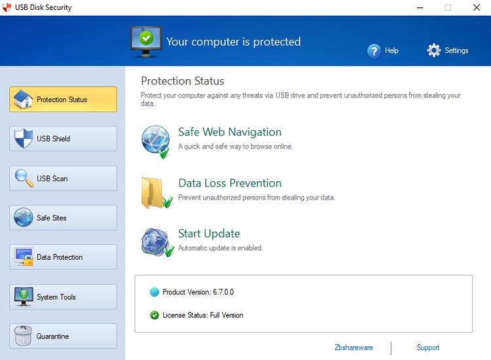This screenshot has height=360, width=491.
Task: Open Settings via the gear icon
Action: (x=433, y=50)
